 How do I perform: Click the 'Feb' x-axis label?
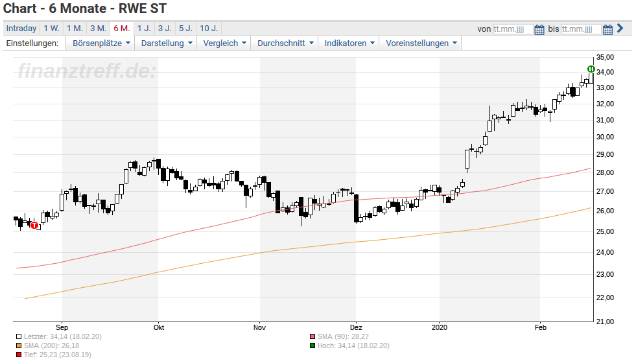click(540, 327)
